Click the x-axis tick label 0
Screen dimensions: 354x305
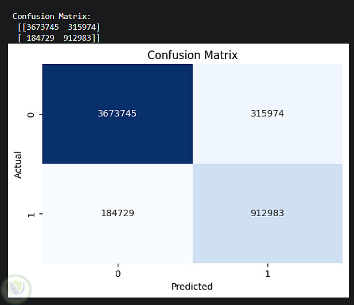click(118, 274)
